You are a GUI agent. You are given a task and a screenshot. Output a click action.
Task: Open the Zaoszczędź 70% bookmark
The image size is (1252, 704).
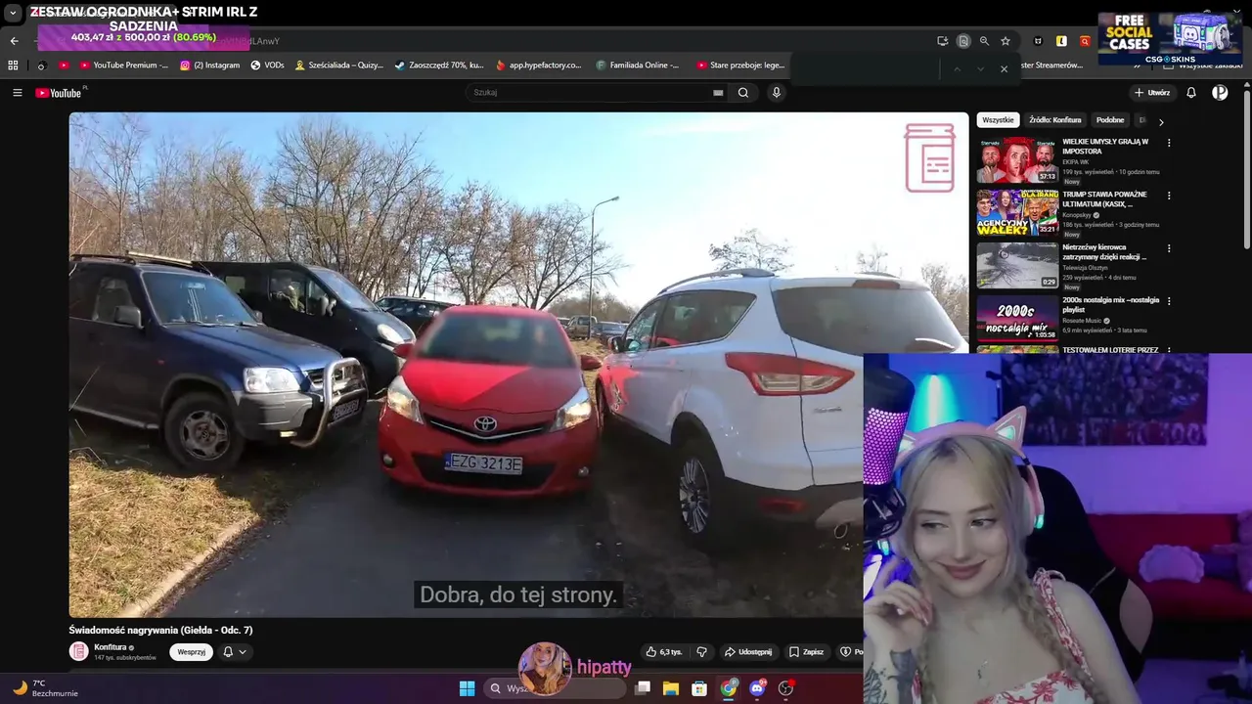pyautogui.click(x=439, y=66)
